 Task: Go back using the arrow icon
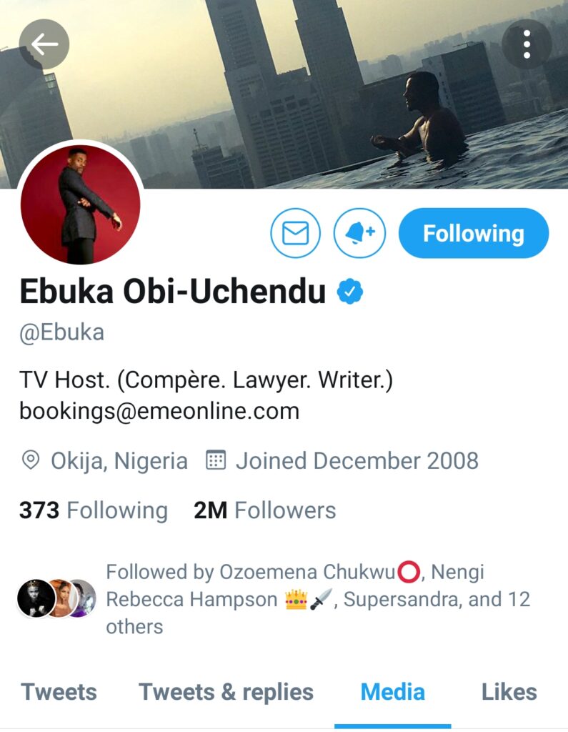pyautogui.click(x=44, y=44)
